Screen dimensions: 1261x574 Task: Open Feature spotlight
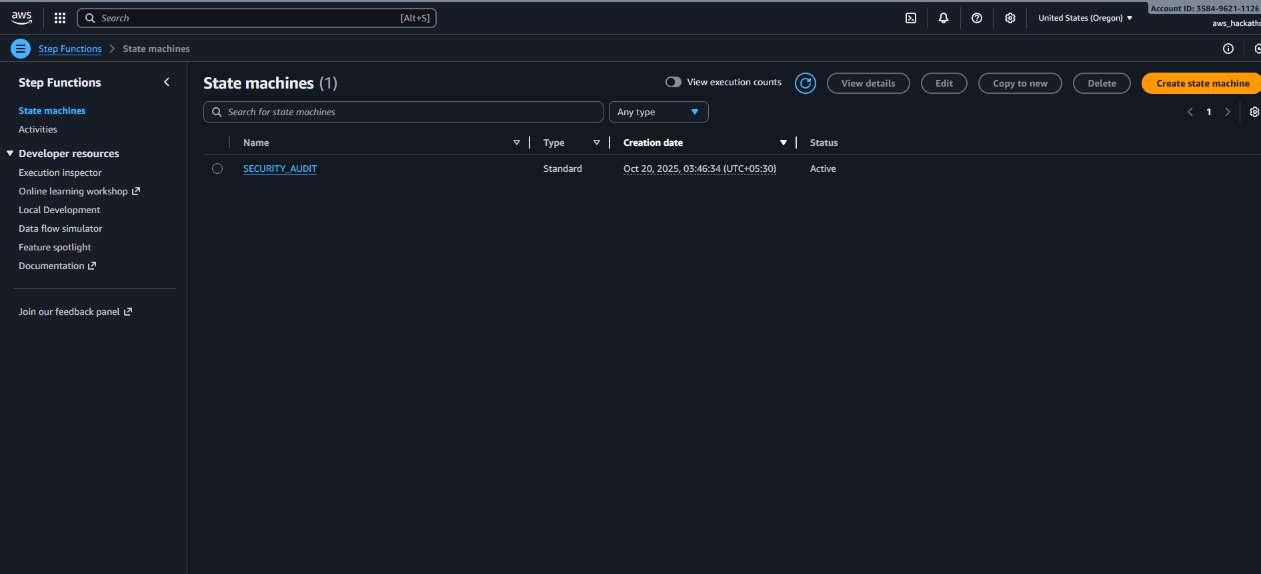click(x=55, y=247)
